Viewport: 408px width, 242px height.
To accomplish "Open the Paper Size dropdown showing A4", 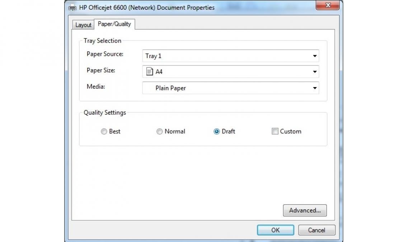I will (x=230, y=72).
